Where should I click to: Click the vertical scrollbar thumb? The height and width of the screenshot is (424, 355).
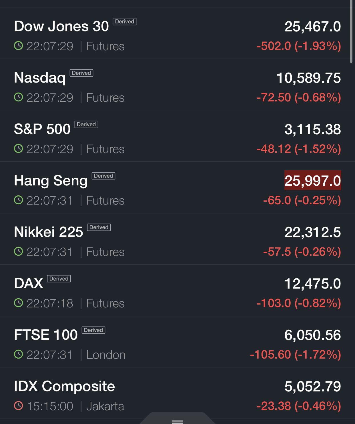[351, 31]
